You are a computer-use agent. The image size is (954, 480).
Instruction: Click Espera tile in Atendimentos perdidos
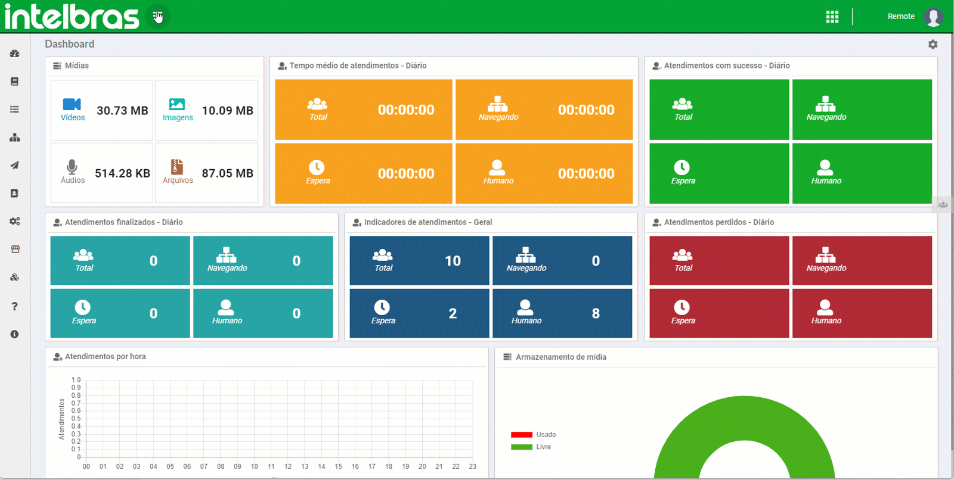click(x=719, y=313)
